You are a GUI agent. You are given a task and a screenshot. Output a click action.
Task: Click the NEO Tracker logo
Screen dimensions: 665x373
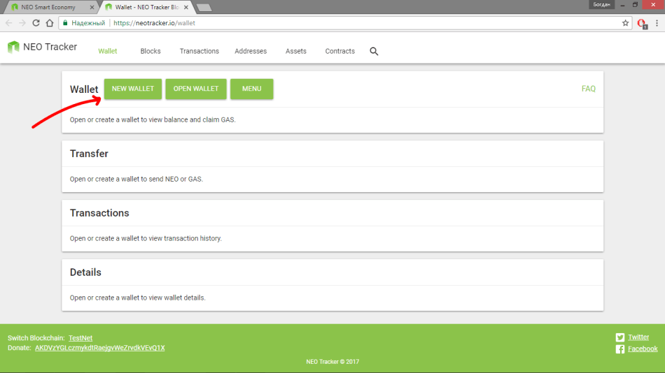tap(42, 47)
